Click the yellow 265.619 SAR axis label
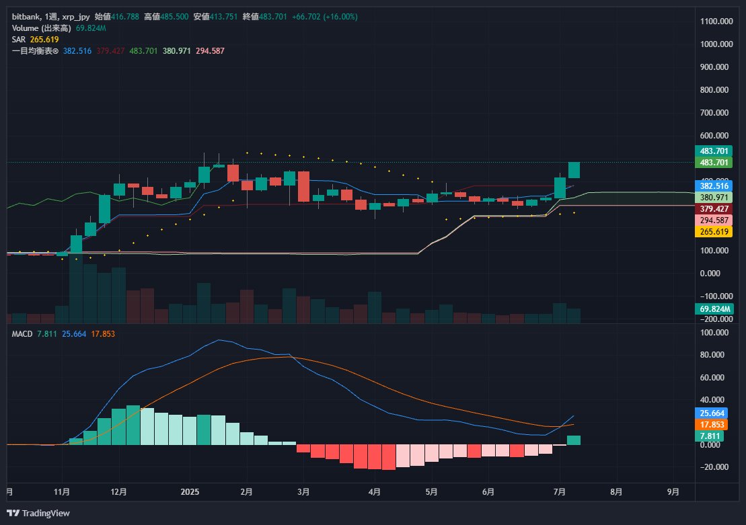The image size is (746, 525). (x=714, y=232)
